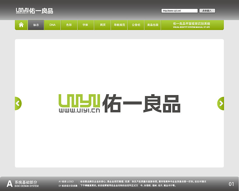Click the 佑一良品平面视觉识别系统 title banner
Screen dimensions: 239x191
tap(192, 25)
